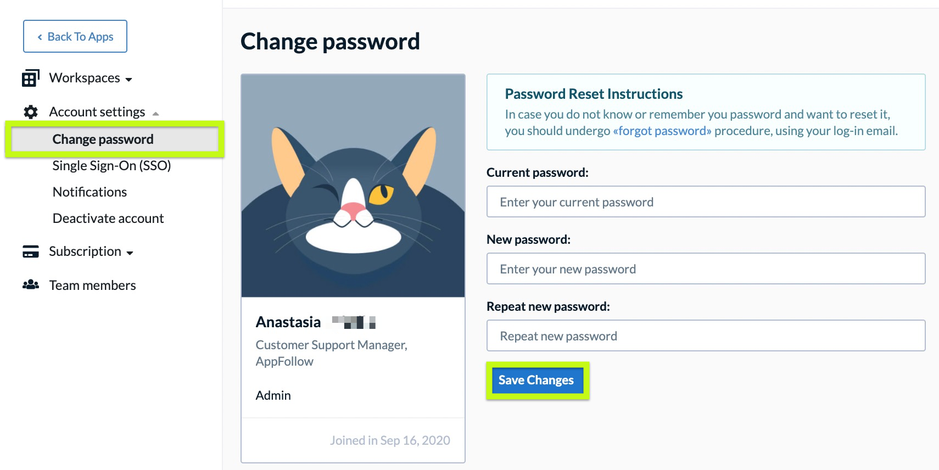Click the cat profile avatar image
This screenshot has width=939, height=470.
pos(353,186)
